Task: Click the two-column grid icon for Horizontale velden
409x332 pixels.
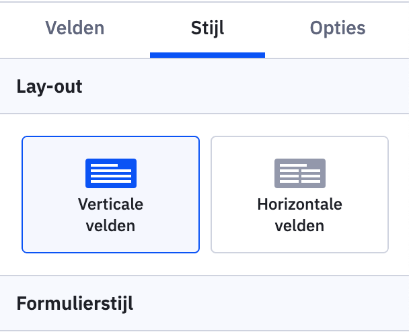Action: tap(300, 173)
